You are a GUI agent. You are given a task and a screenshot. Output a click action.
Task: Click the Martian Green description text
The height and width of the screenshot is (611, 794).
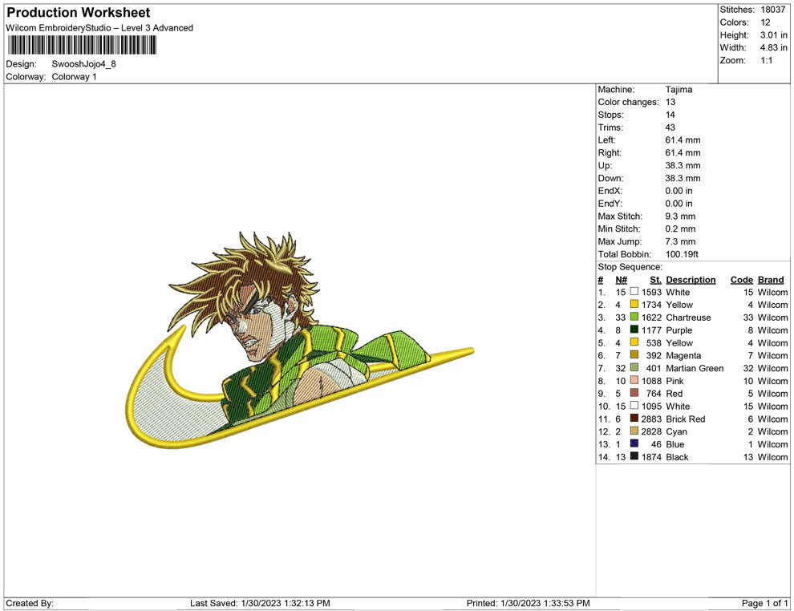[x=695, y=368]
